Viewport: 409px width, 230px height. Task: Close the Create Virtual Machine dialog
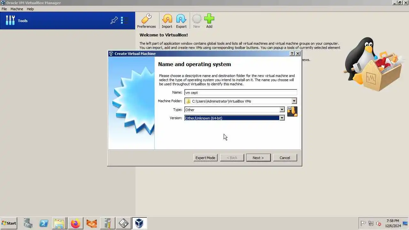click(x=298, y=54)
